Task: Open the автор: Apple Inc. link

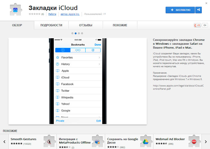Action: 70,14
